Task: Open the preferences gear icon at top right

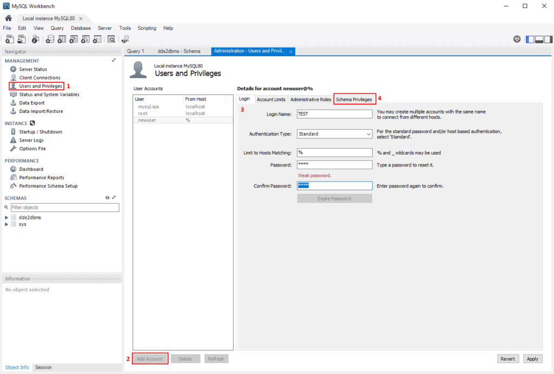Action: (x=517, y=39)
